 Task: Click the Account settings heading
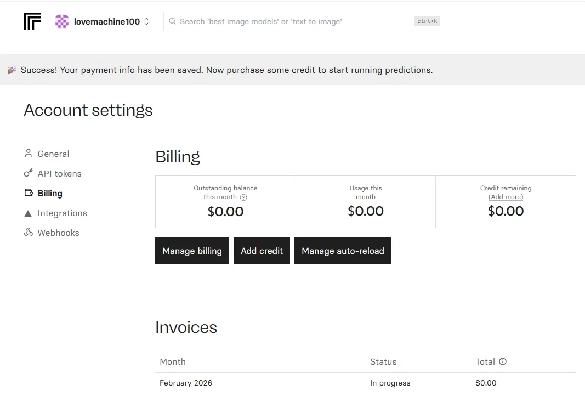click(88, 110)
